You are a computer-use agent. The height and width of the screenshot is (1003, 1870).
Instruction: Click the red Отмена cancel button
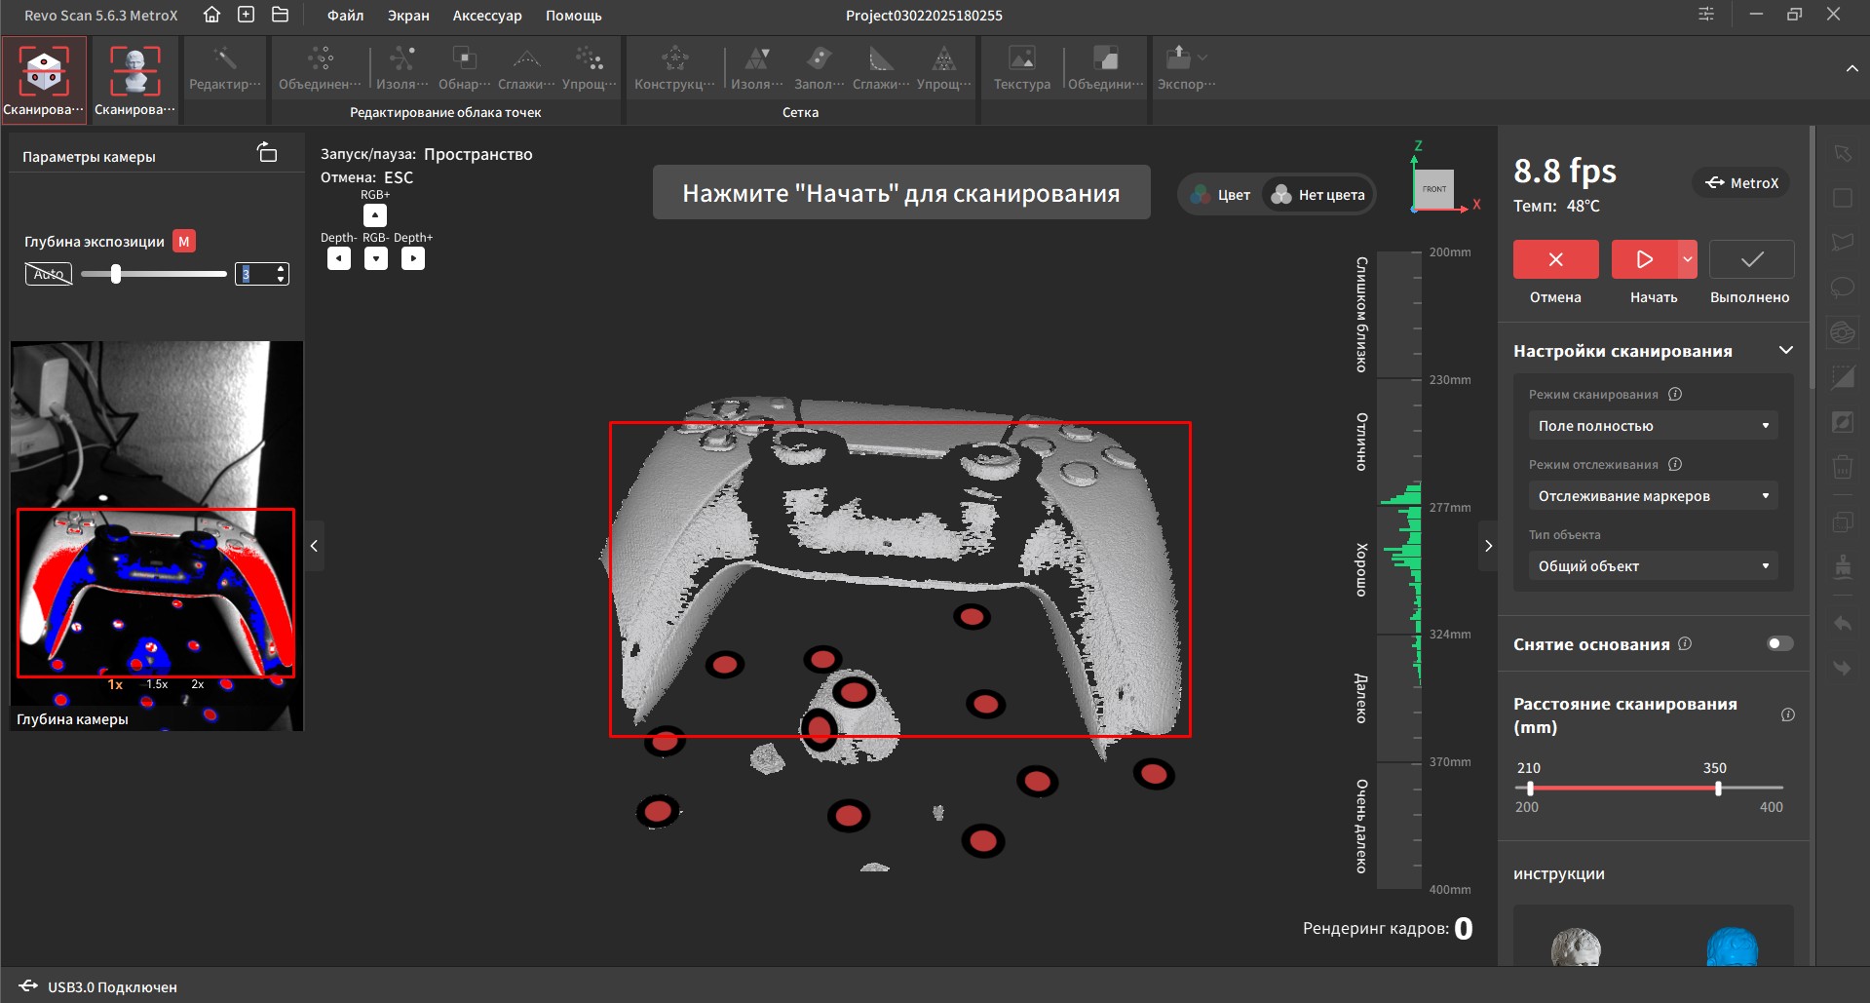tap(1555, 260)
